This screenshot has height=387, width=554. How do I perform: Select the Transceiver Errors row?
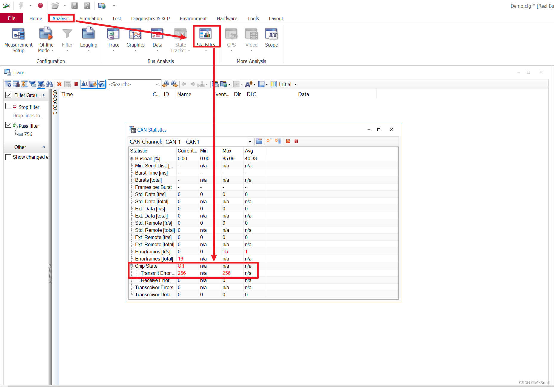click(263, 287)
